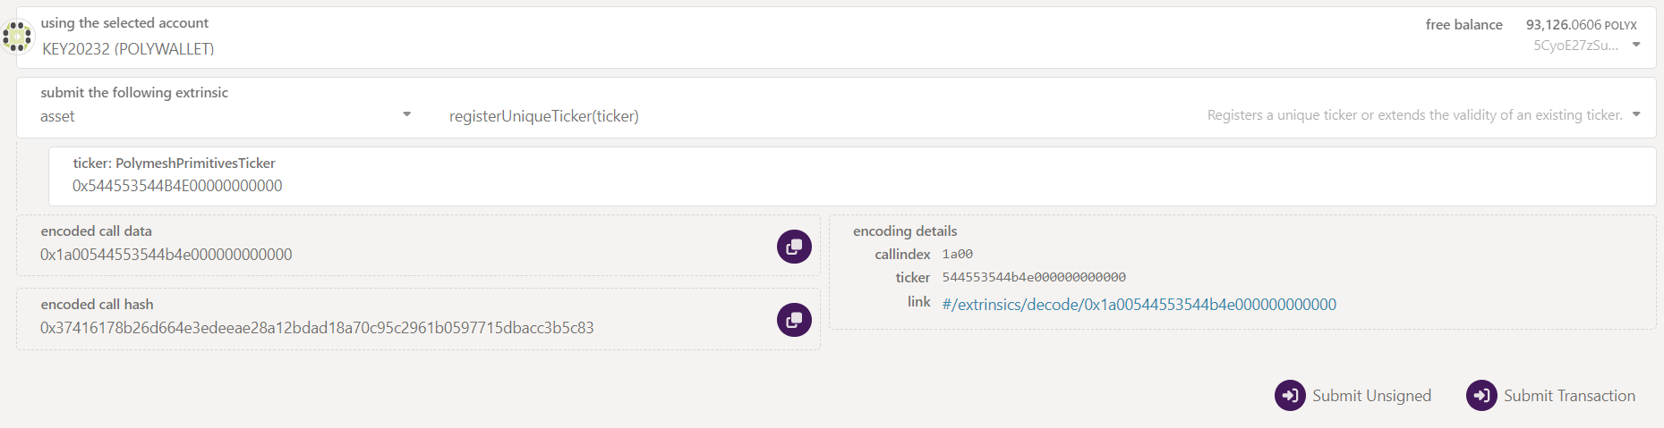Click the encoded call hash value
The width and height of the screenshot is (1664, 428).
click(317, 328)
